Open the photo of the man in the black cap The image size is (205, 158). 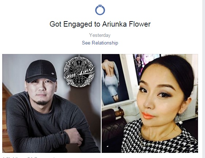tap(52, 103)
